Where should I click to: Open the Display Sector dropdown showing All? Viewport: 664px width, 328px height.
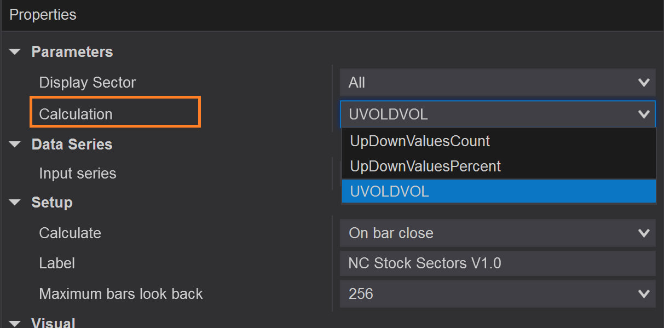coord(497,83)
